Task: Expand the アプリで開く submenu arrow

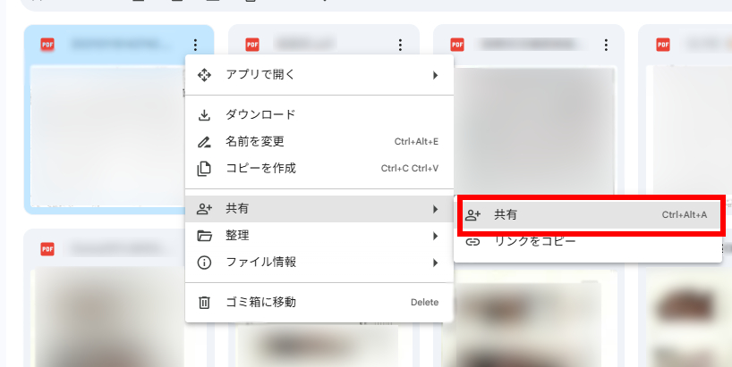Action: (435, 75)
